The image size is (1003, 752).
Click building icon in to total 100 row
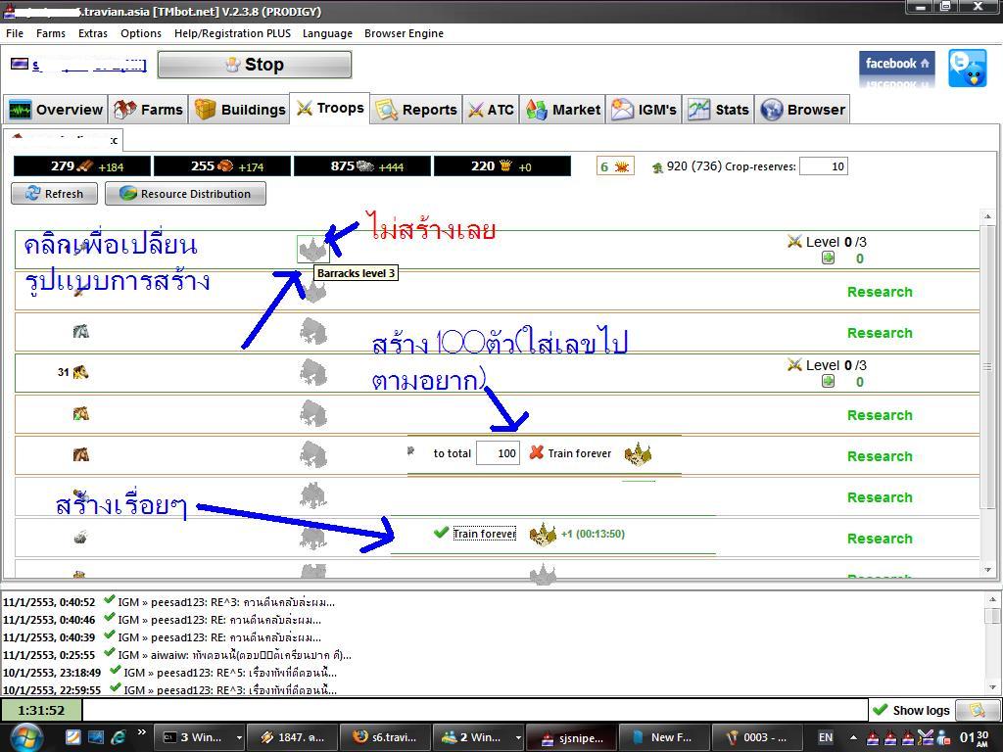[313, 454]
